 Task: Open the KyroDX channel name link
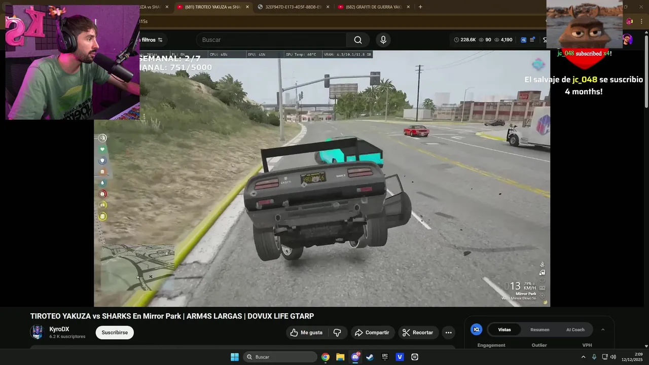59,329
